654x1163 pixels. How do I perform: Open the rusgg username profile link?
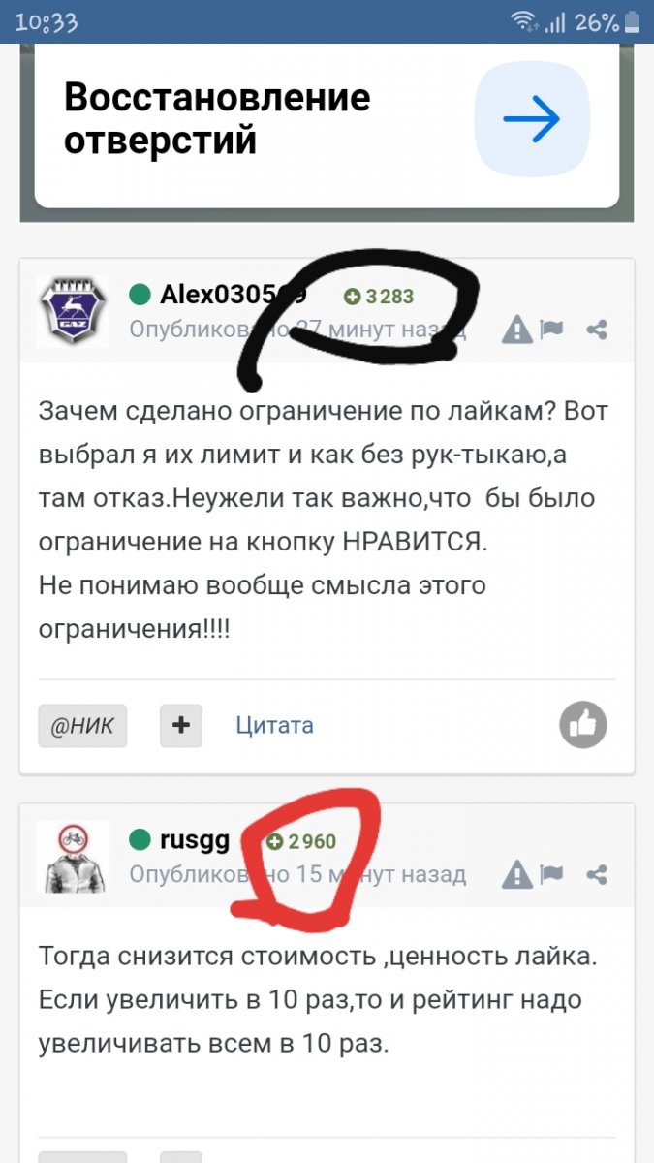(x=195, y=839)
